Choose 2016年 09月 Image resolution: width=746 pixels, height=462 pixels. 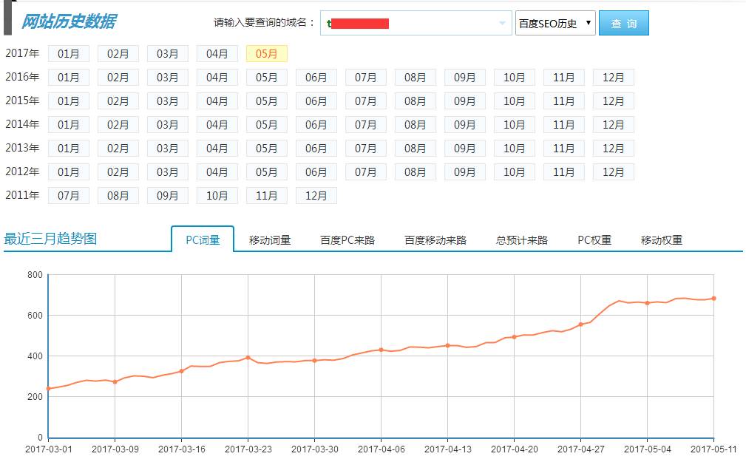(x=465, y=78)
